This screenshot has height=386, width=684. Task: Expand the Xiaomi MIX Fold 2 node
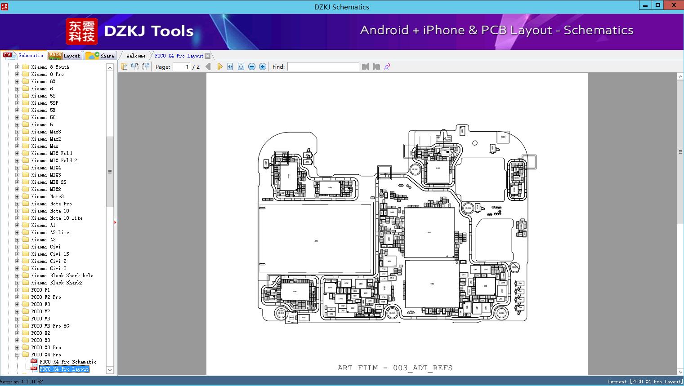pos(18,160)
